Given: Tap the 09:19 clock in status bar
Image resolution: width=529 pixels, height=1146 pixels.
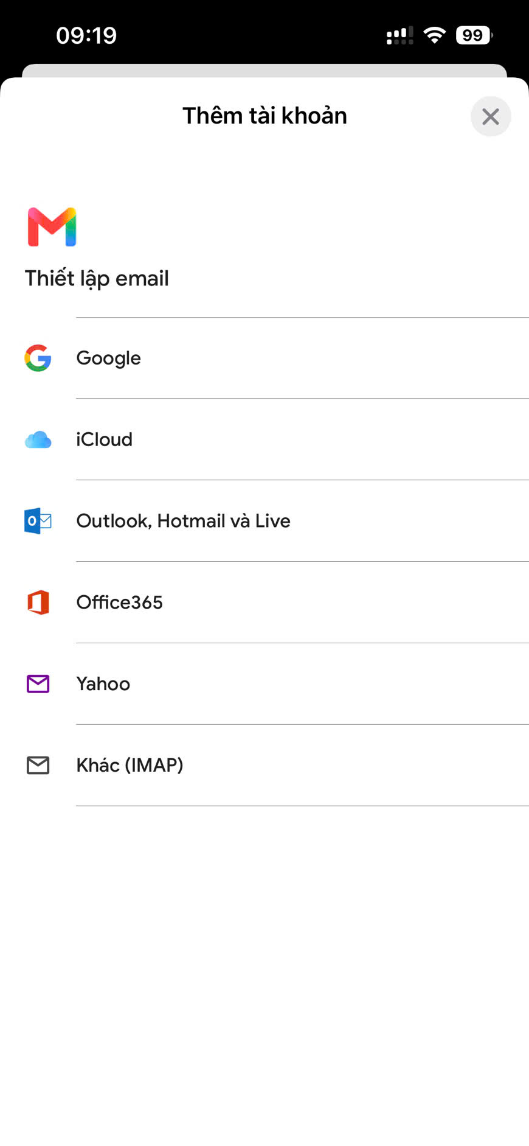Looking at the screenshot, I should [86, 35].
